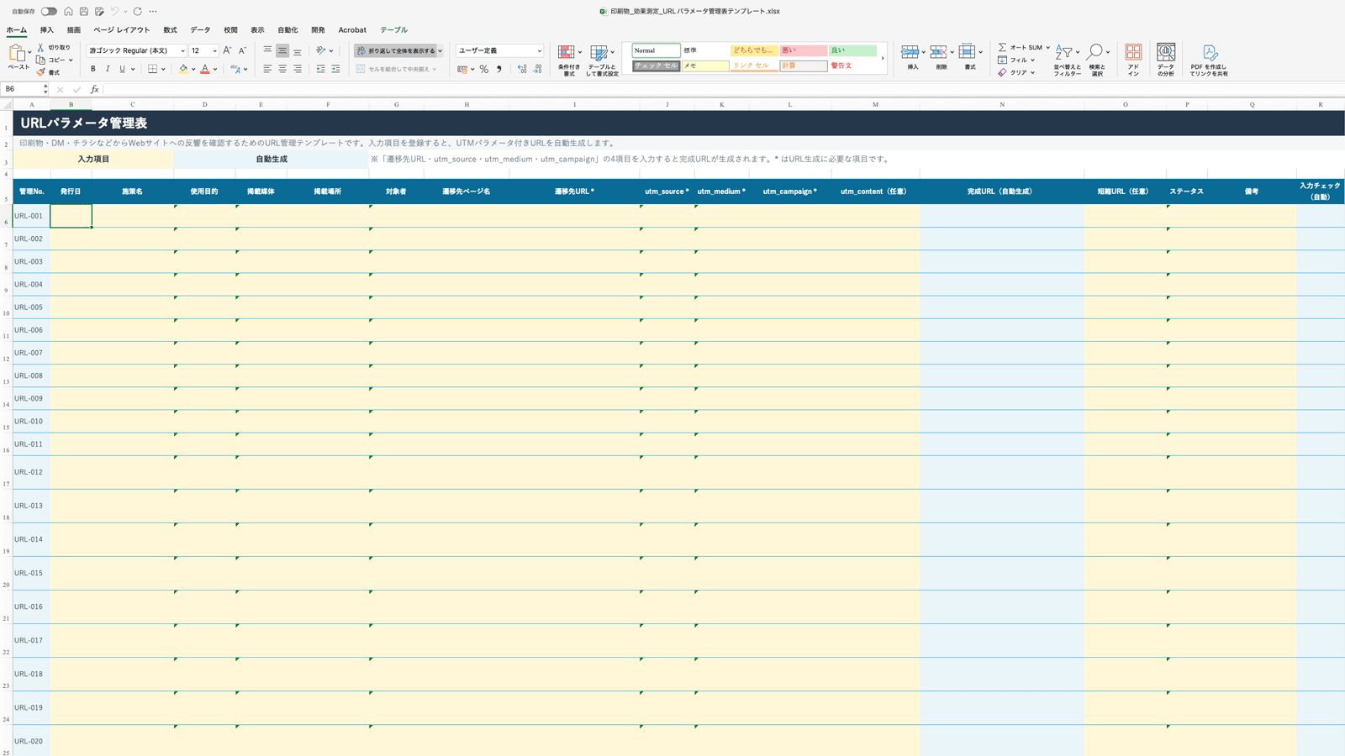Switch to the テーブル tab
Viewport: 1345px width, 756px height.
pos(393,29)
